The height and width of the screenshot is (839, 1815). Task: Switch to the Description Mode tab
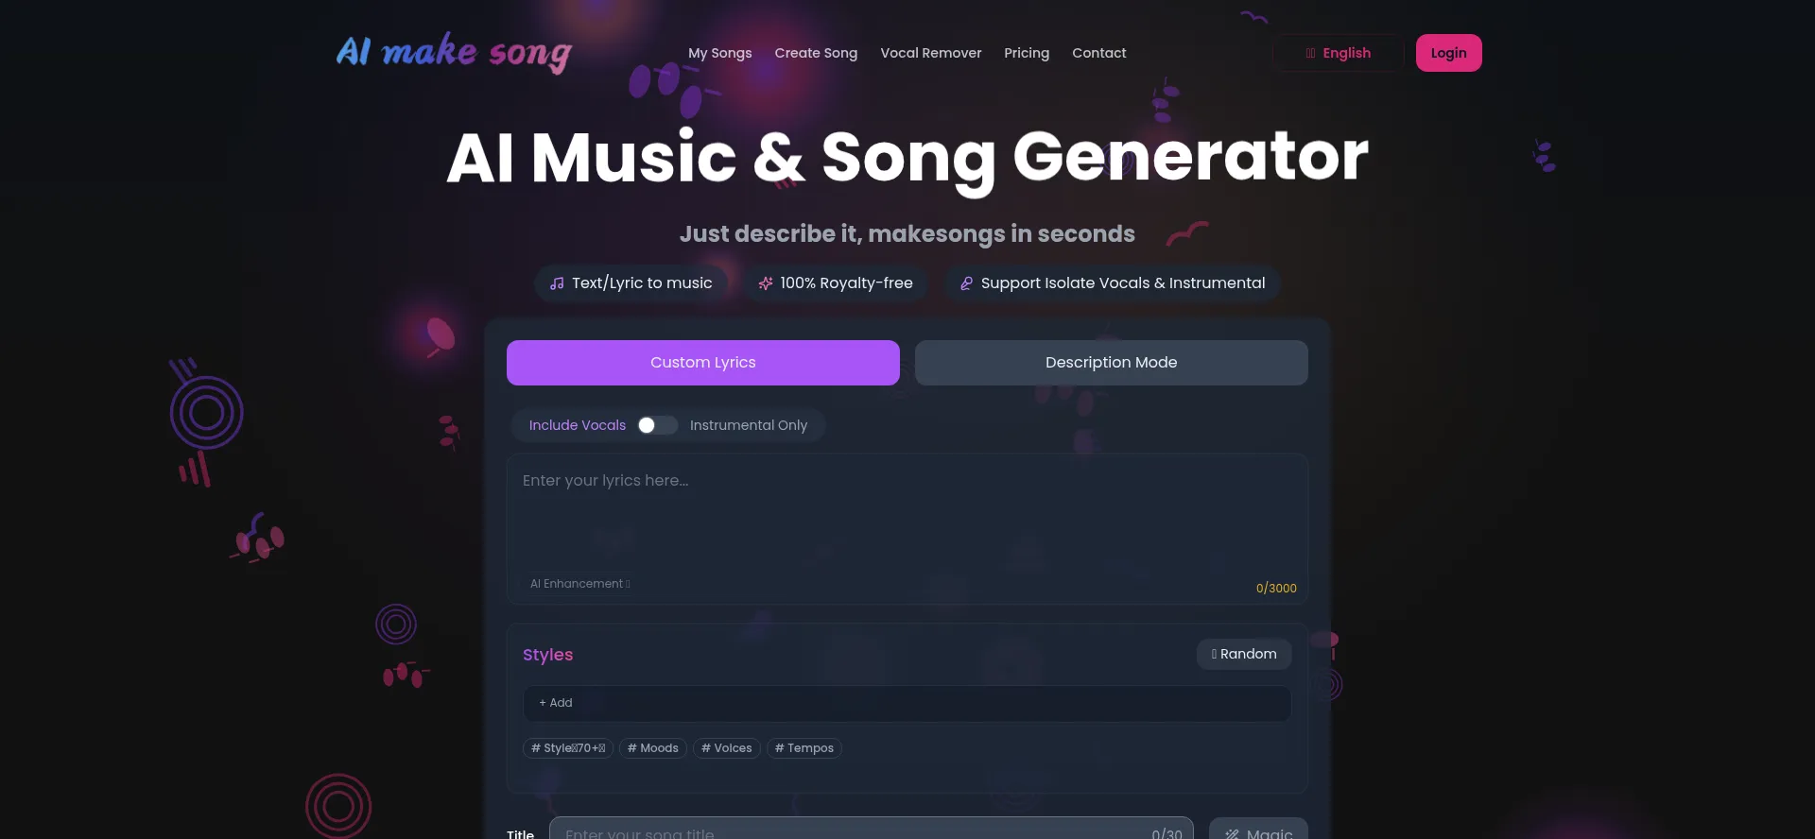pyautogui.click(x=1112, y=363)
